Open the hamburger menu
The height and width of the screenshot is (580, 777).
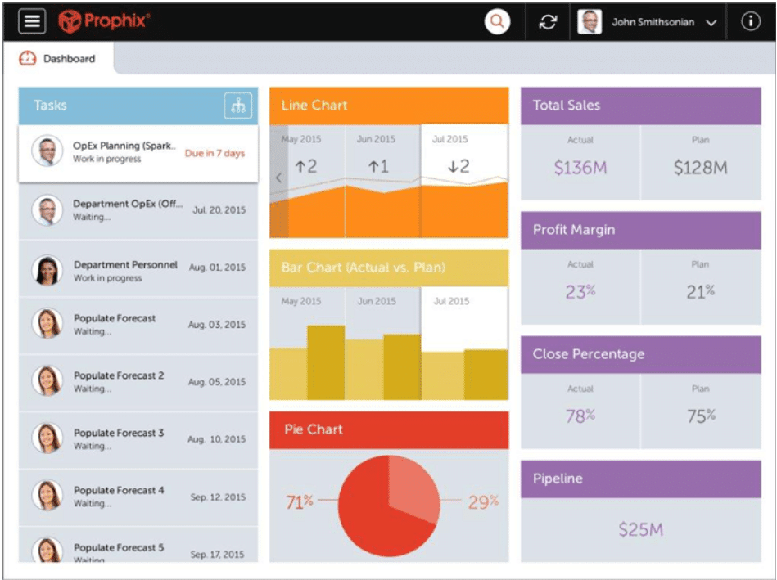tap(32, 21)
